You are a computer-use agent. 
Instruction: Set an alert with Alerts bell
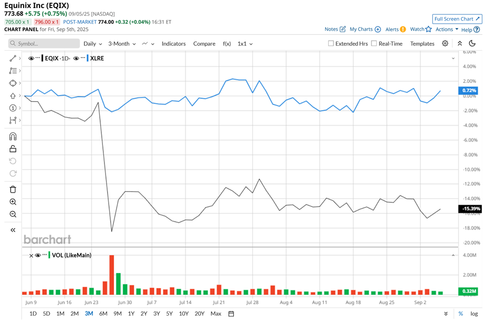point(403,29)
